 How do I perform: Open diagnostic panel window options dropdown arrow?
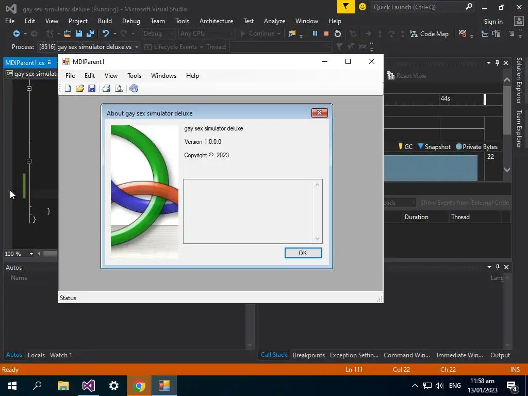pos(489,63)
